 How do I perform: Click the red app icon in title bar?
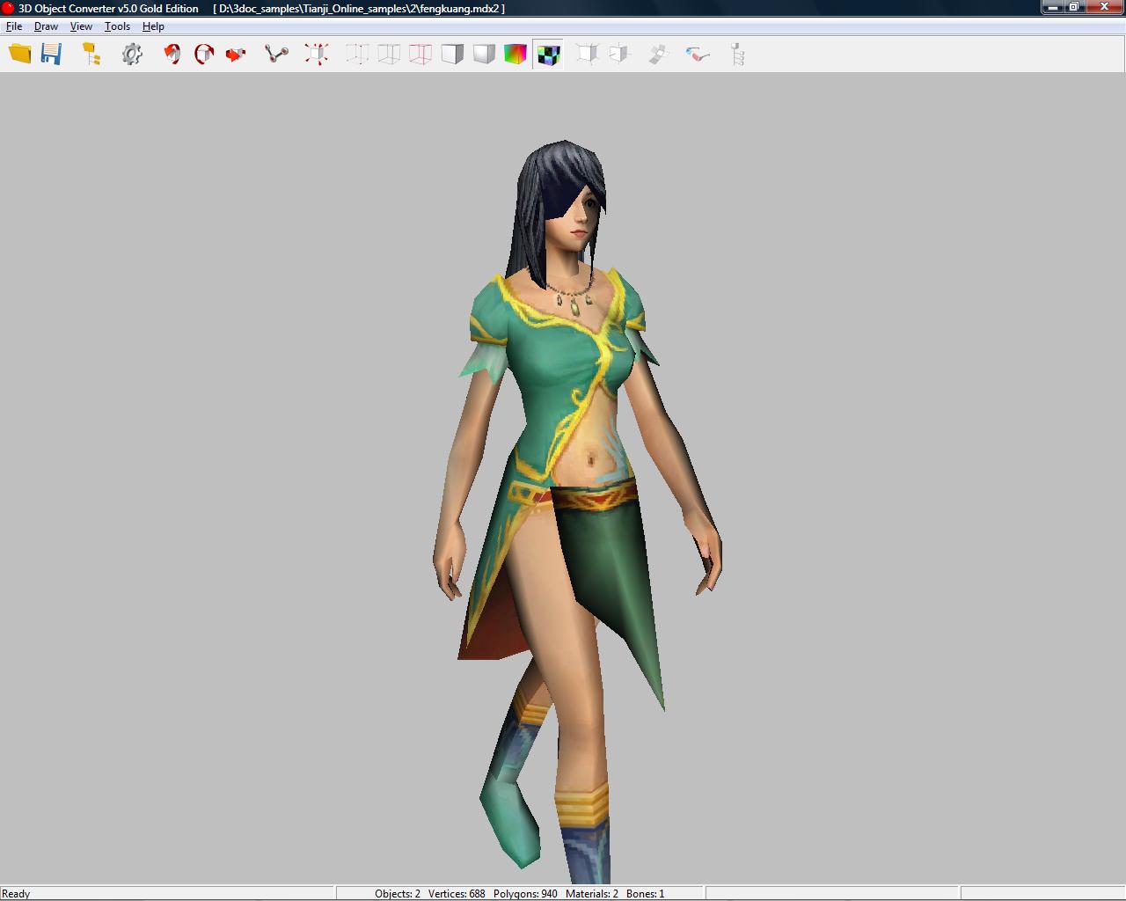[x=8, y=8]
